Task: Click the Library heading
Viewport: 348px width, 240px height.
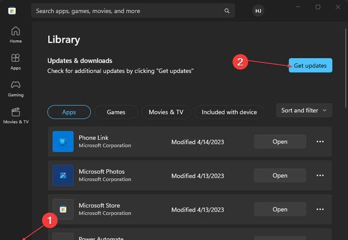Action: (64, 40)
